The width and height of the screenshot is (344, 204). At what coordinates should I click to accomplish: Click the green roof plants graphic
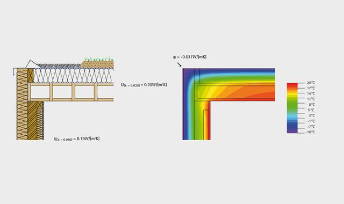point(99,59)
